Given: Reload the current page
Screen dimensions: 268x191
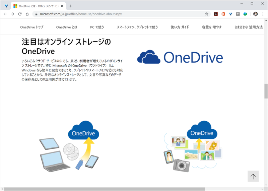Looking at the screenshot, I should coord(20,14).
